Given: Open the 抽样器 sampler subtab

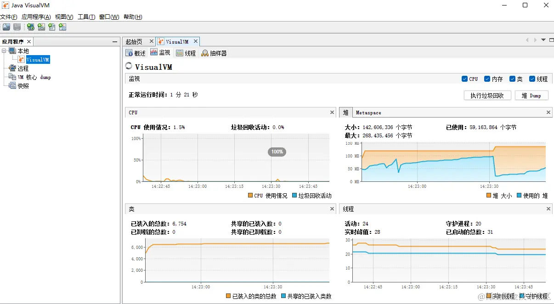Looking at the screenshot, I should (214, 53).
